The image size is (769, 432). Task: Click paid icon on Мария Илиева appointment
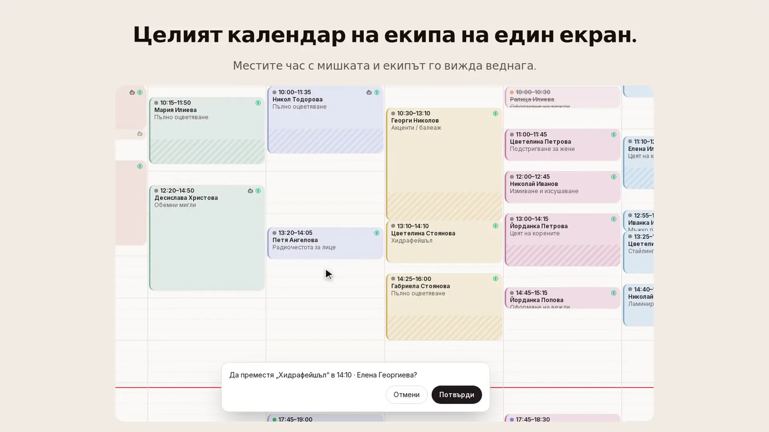tap(258, 103)
